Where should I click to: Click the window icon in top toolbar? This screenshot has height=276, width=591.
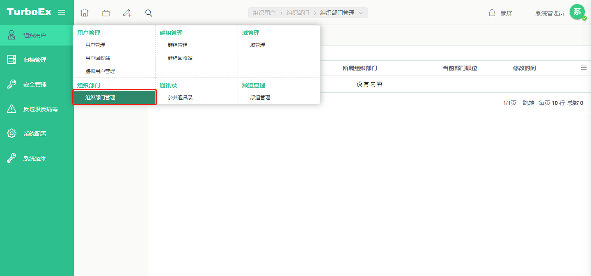[x=106, y=13]
